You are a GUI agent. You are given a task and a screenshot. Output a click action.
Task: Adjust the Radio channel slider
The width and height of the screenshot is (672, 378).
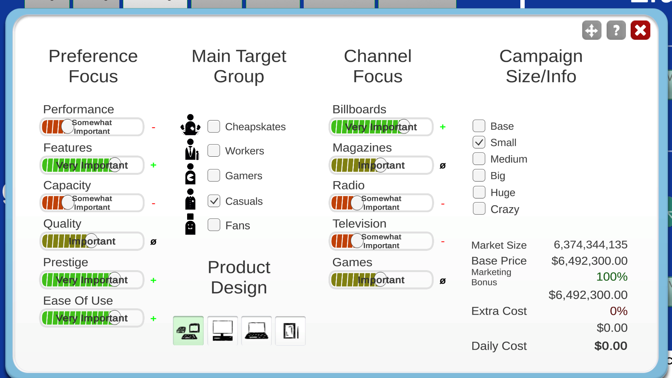point(381,203)
